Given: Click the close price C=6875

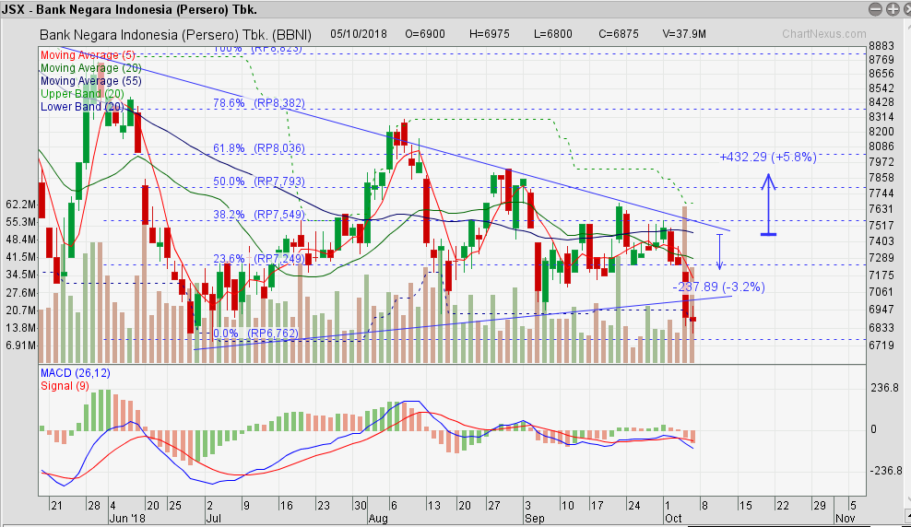Looking at the screenshot, I should 619,34.
